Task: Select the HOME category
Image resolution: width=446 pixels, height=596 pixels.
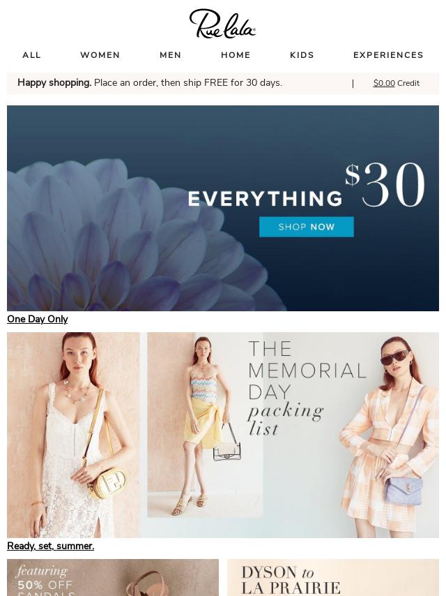Action: 236,55
